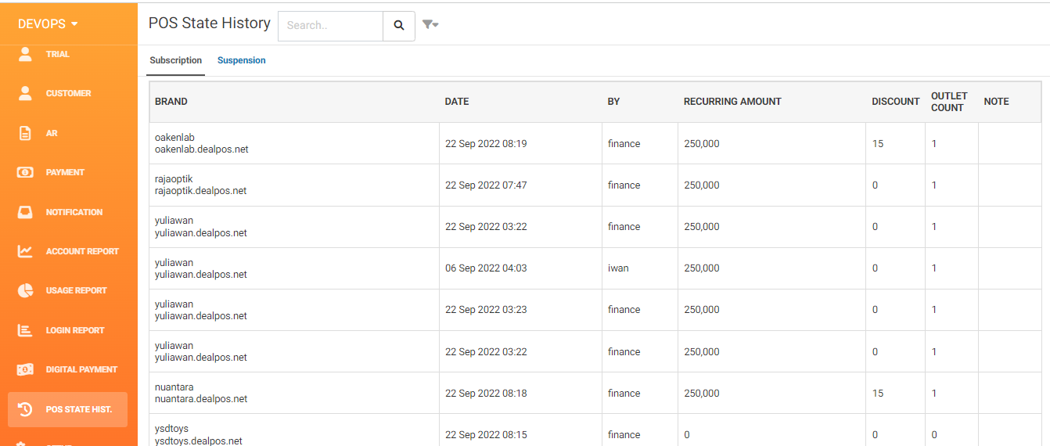Focus the Search text field
Viewport: 1050px width, 446px height.
pos(330,26)
